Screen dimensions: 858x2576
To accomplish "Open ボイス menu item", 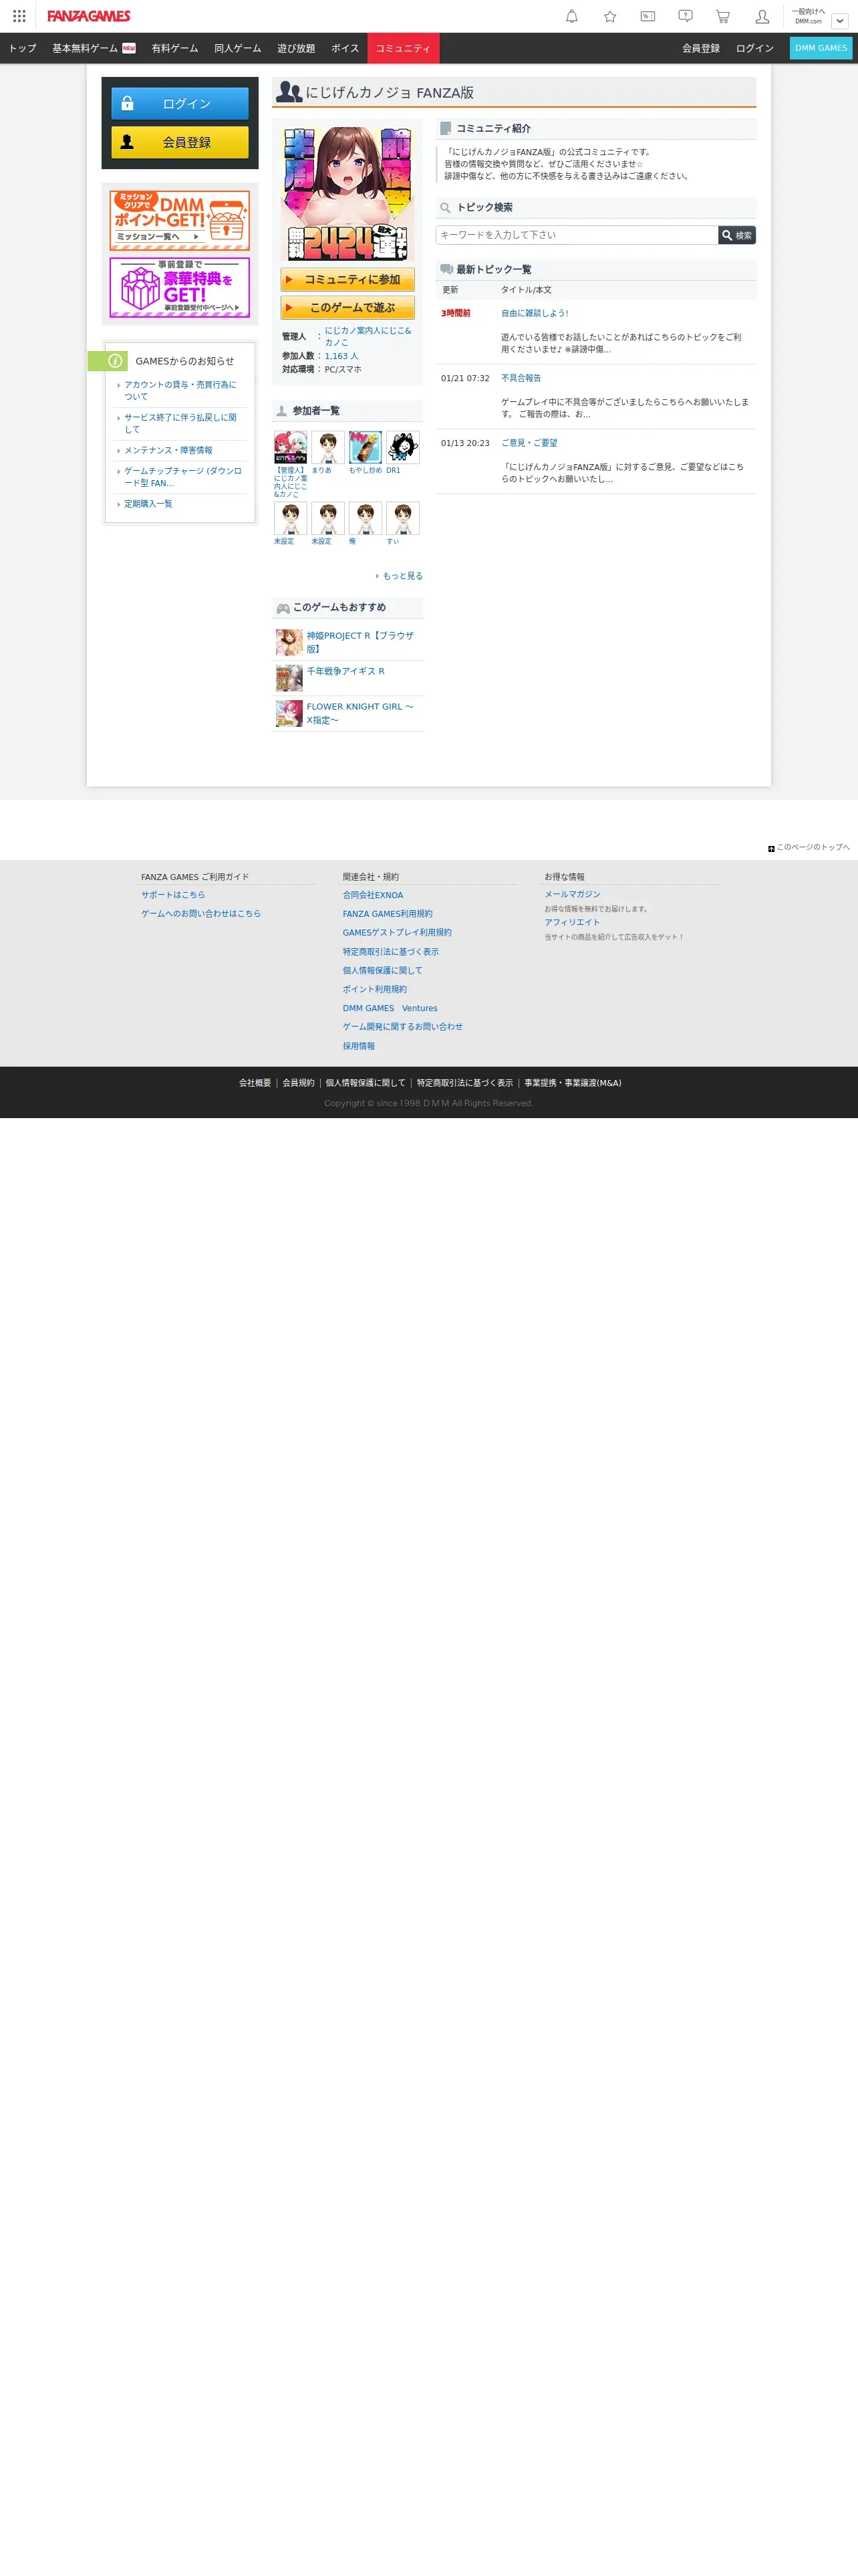I will coord(345,48).
